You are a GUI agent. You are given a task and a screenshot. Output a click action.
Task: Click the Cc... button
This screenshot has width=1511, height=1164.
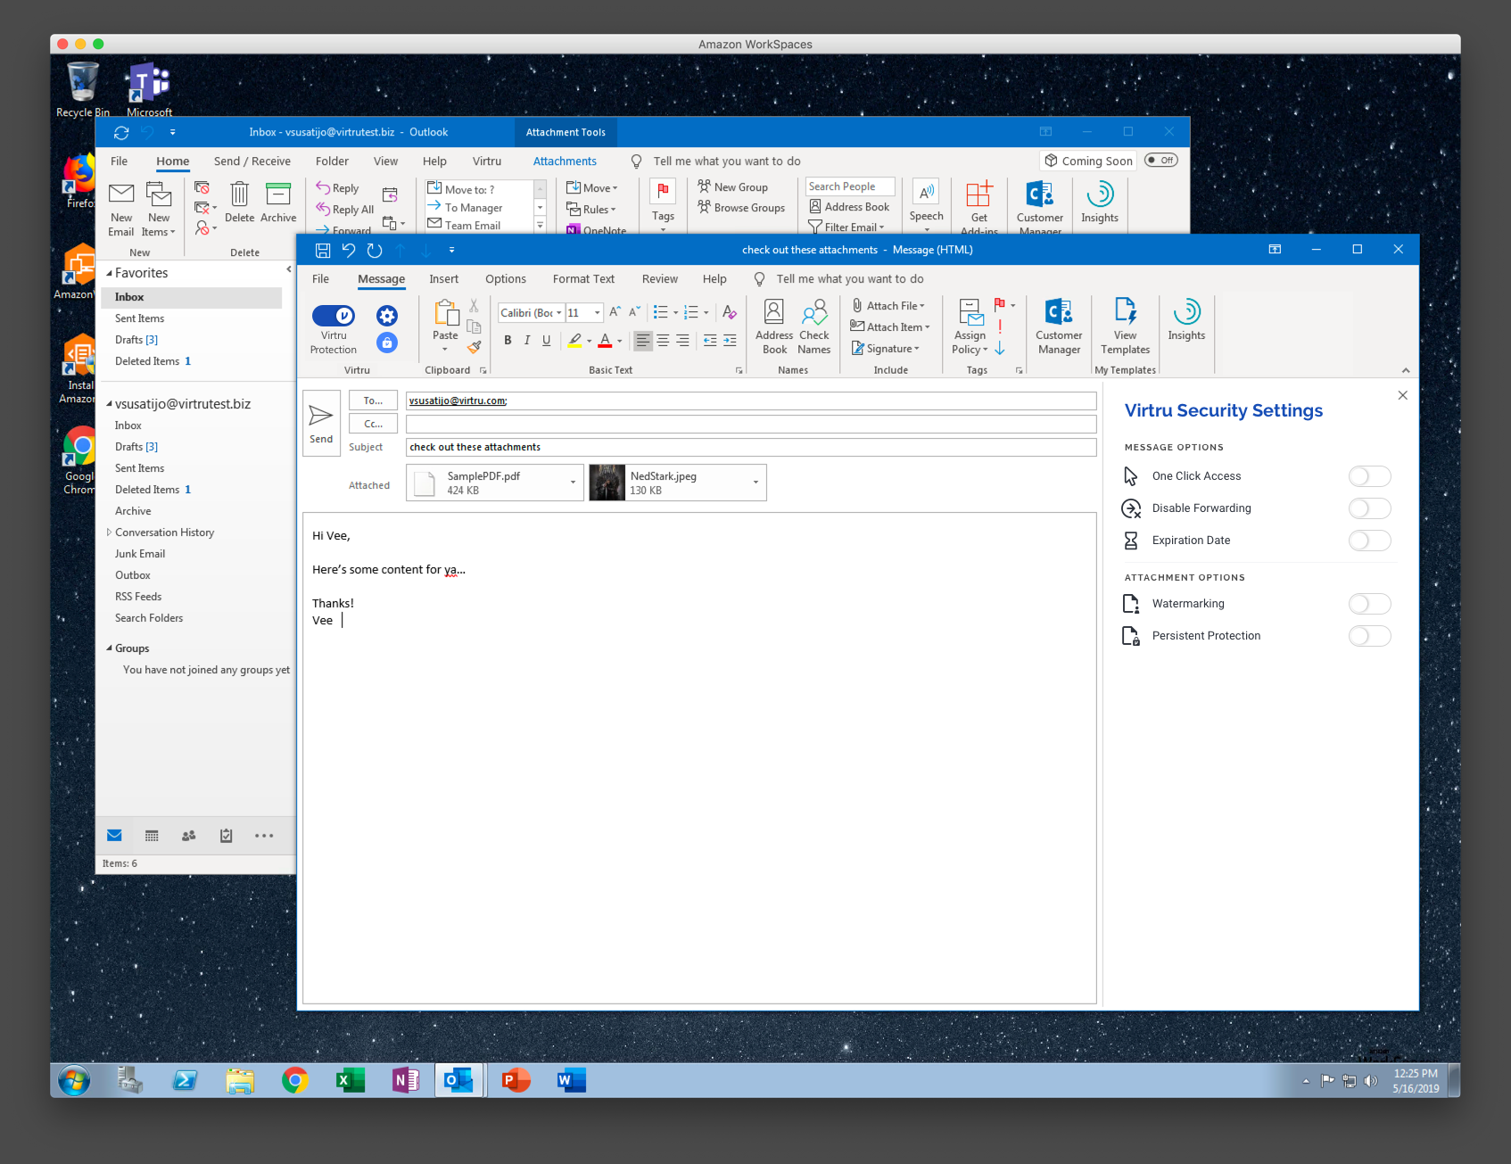pyautogui.click(x=373, y=424)
